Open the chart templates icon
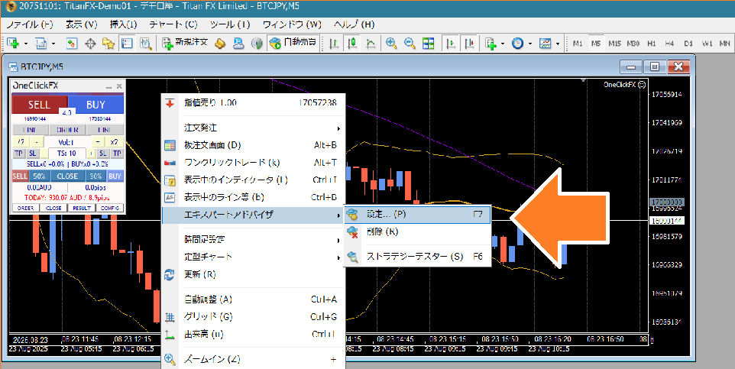Screen dimensions: 735x369 546,44
